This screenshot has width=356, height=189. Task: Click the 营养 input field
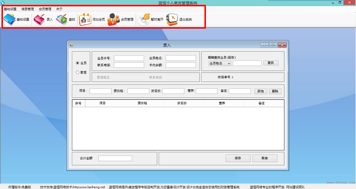(x=207, y=91)
